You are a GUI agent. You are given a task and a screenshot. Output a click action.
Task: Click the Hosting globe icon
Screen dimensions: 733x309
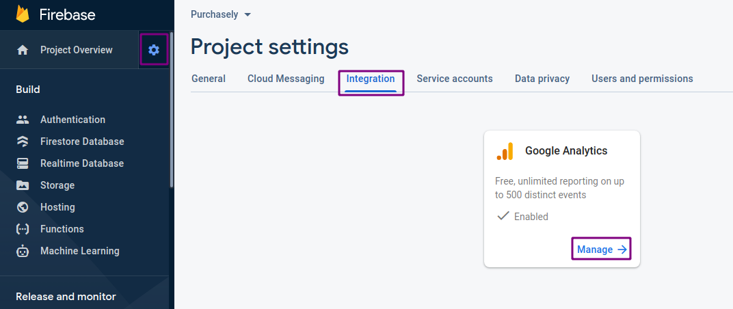tap(23, 207)
